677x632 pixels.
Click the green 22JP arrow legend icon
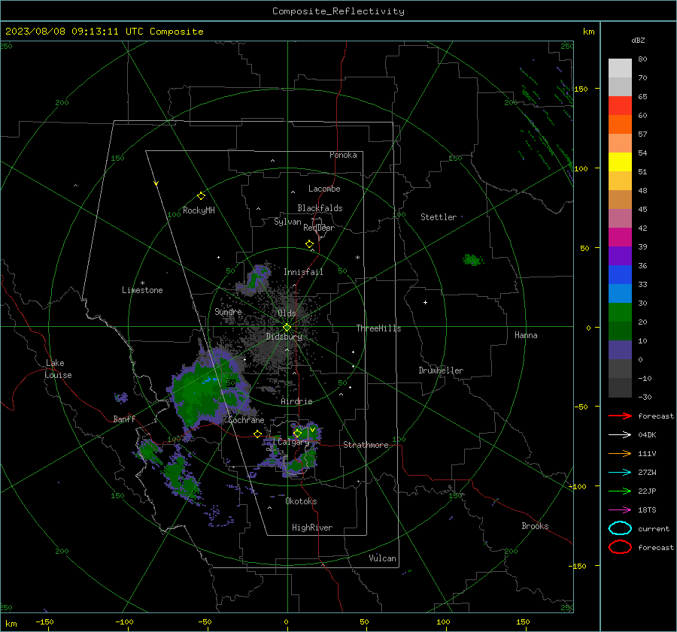tap(620, 491)
